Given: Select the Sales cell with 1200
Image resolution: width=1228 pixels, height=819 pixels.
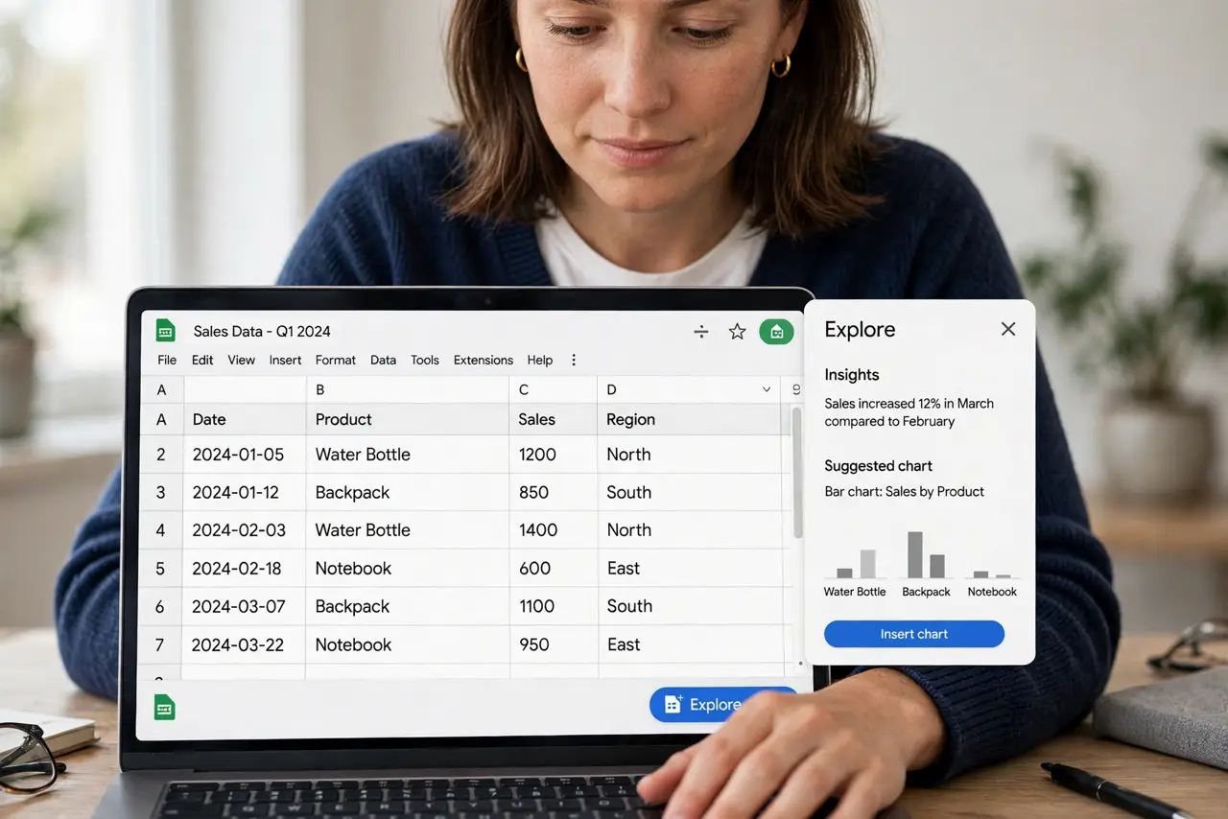Looking at the screenshot, I should 553,455.
